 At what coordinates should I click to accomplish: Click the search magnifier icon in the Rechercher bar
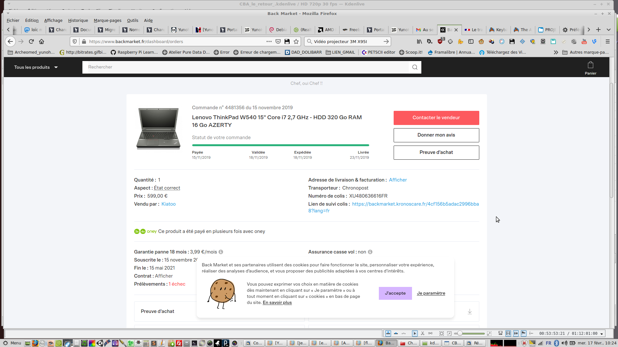pos(415,67)
